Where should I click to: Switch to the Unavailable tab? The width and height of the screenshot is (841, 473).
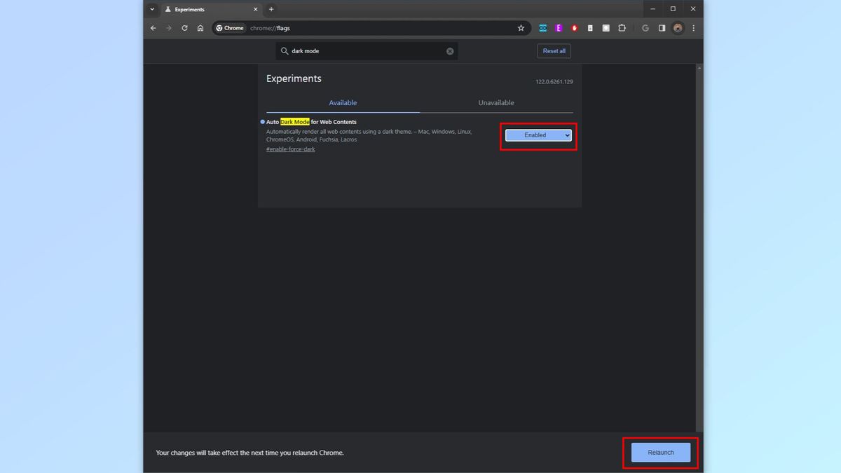pos(496,102)
